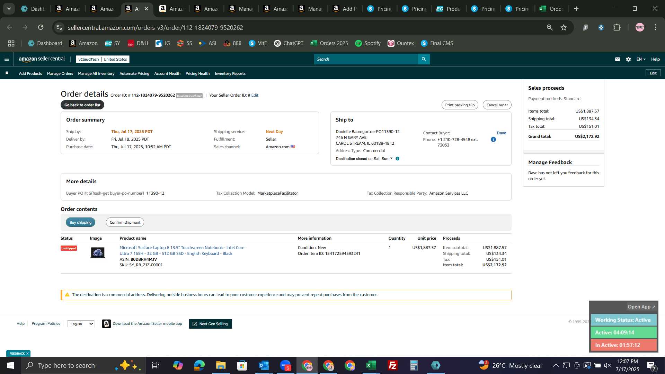This screenshot has width=665, height=374.
Task: Switch to the Dashboard browser tab
Action: (x=33, y=9)
